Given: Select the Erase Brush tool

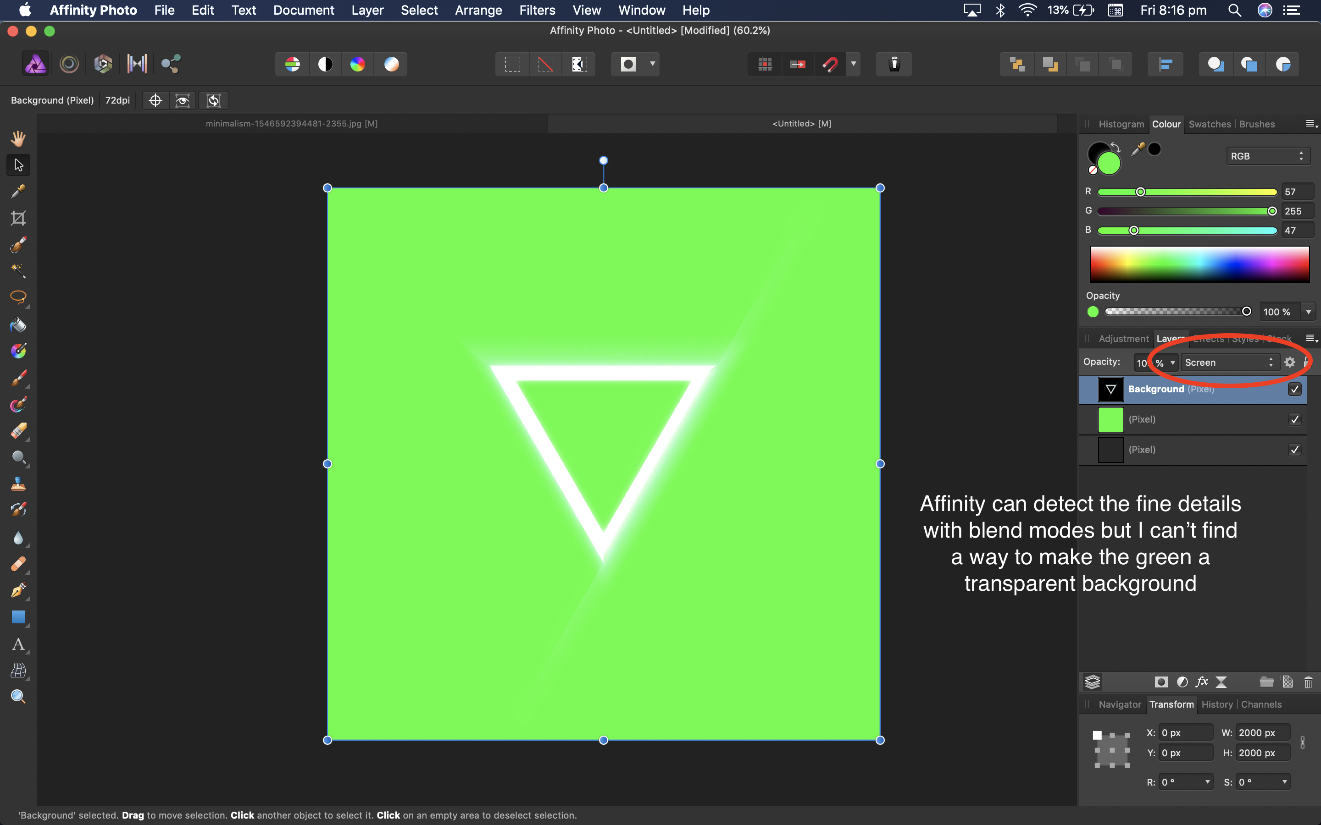Looking at the screenshot, I should 18,431.
